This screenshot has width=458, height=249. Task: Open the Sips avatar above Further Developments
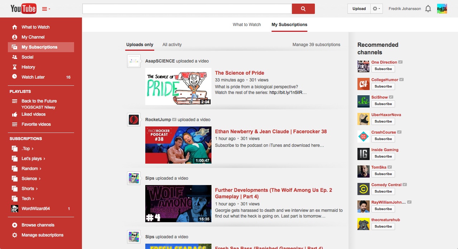133,178
